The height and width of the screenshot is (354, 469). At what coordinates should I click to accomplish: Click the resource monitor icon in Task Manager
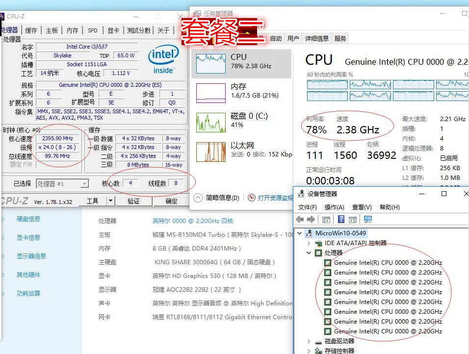click(252, 198)
